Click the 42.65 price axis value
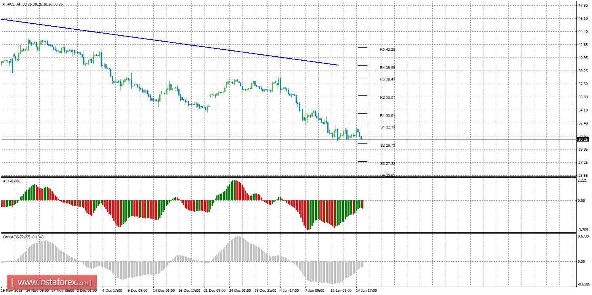Screen dimensions: 592x295 click(x=583, y=45)
